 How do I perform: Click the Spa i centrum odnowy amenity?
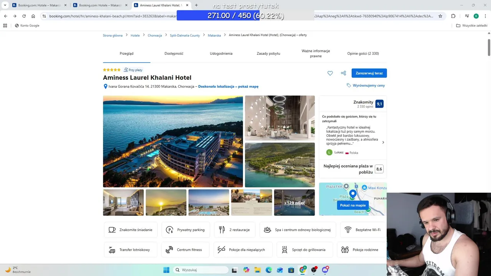(x=298, y=230)
